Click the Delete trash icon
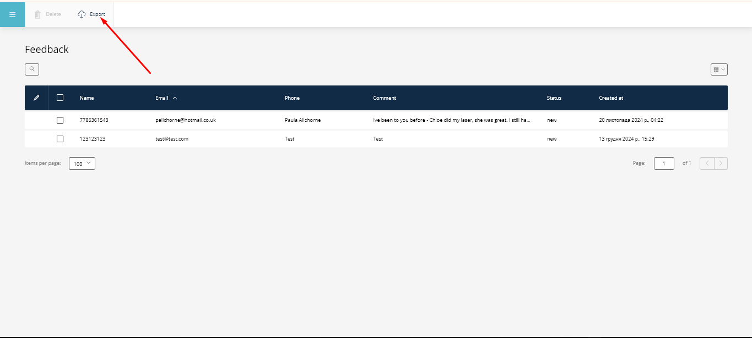 tap(38, 14)
